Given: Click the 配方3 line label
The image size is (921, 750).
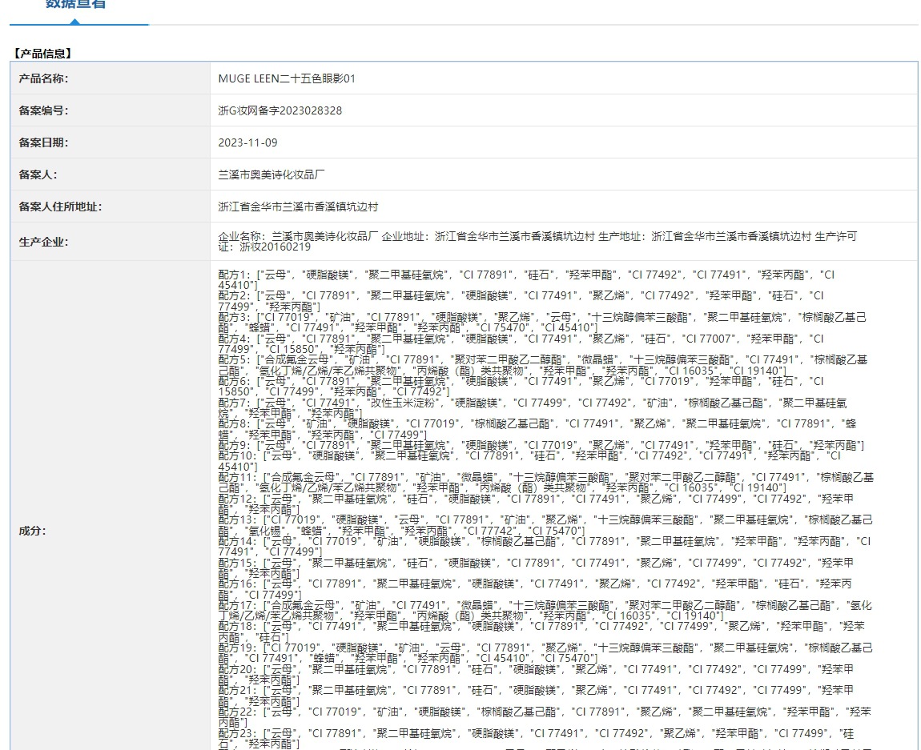Looking at the screenshot, I should [x=235, y=318].
